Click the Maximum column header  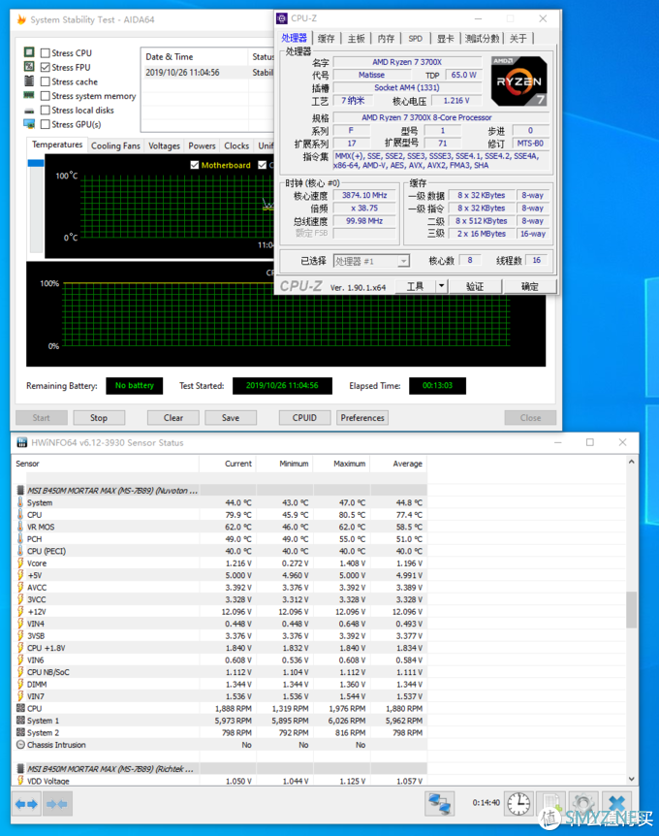pyautogui.click(x=341, y=464)
